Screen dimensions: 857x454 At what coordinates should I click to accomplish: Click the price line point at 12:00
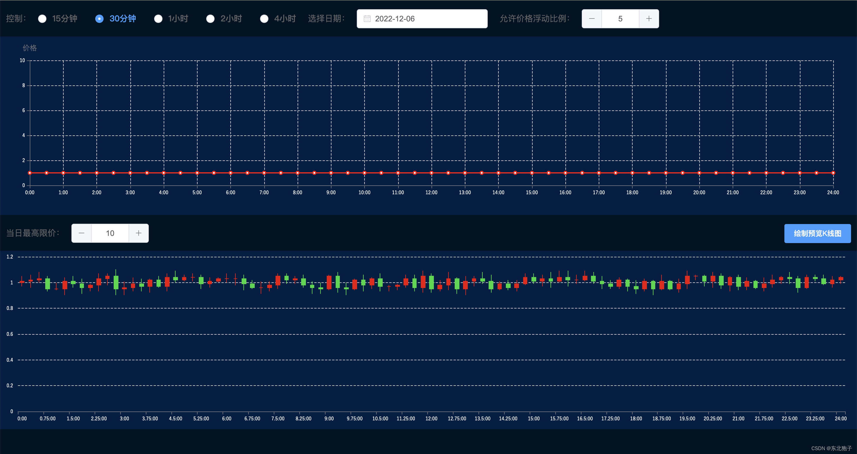click(x=431, y=173)
